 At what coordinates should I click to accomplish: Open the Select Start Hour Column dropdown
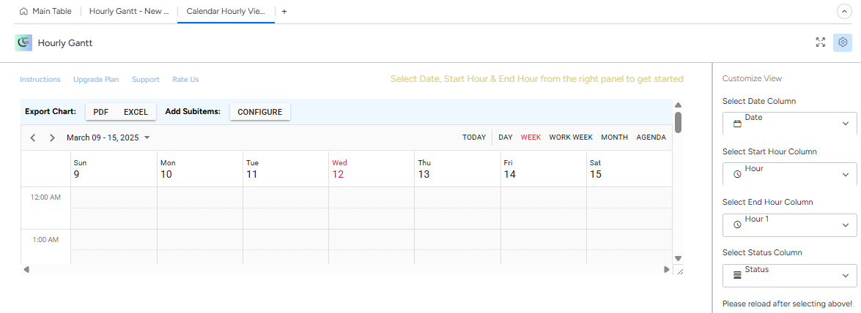[790, 174]
